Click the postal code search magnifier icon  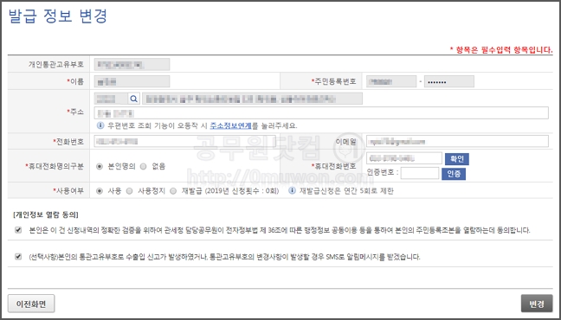(x=134, y=99)
